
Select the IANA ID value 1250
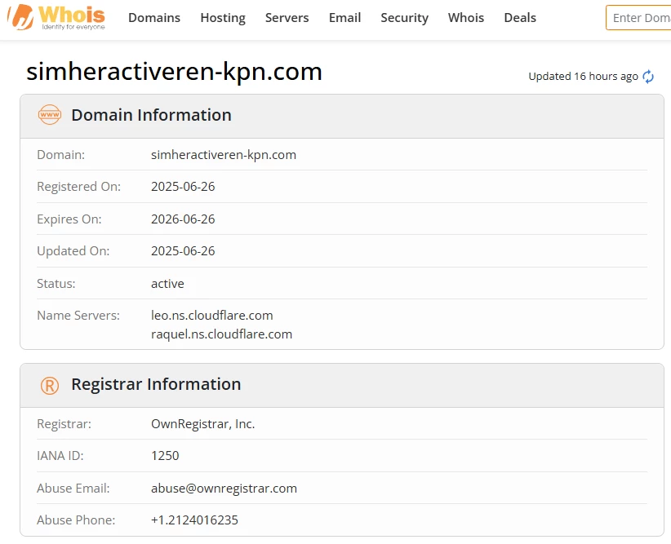click(165, 455)
